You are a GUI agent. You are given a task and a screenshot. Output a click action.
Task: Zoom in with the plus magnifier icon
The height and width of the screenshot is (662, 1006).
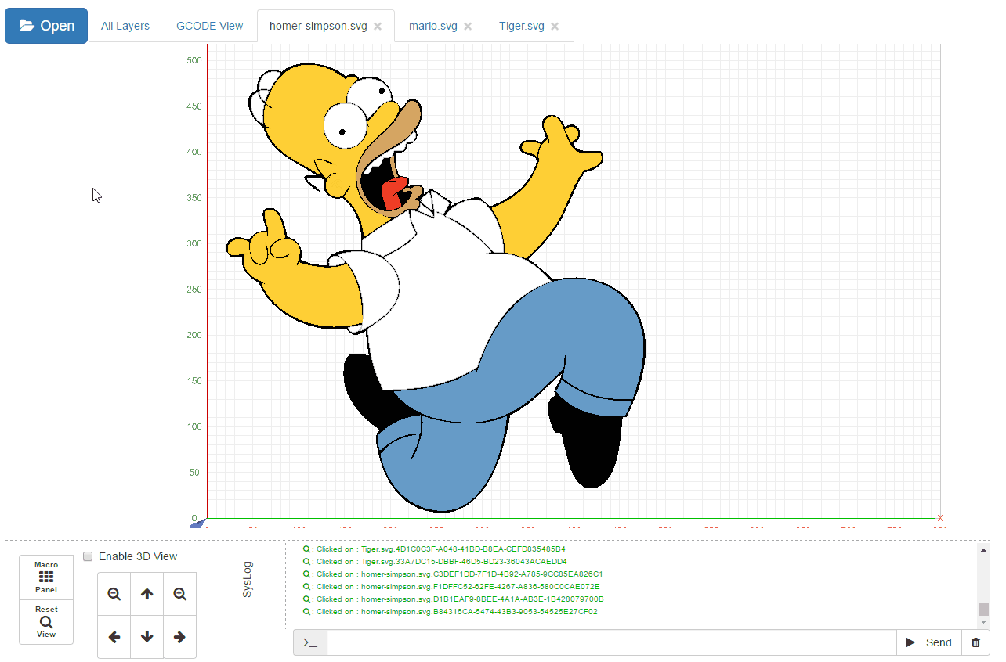pos(179,594)
